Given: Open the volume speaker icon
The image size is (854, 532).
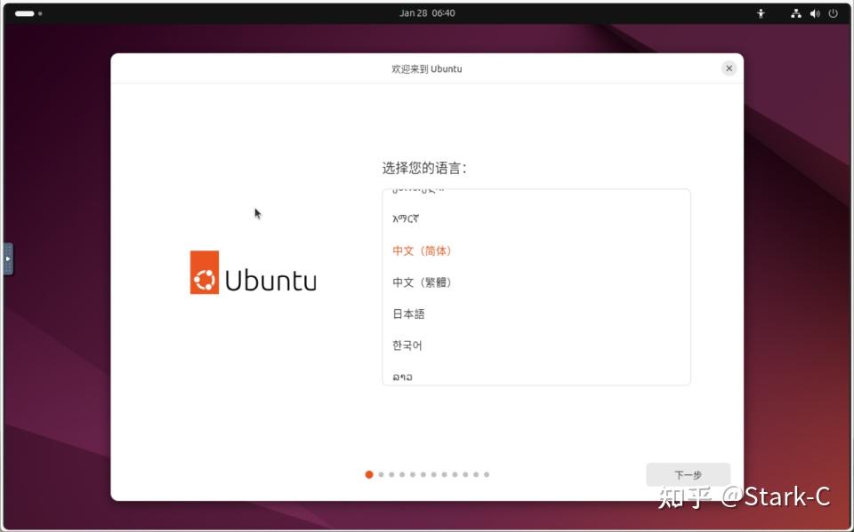Looking at the screenshot, I should coord(815,13).
